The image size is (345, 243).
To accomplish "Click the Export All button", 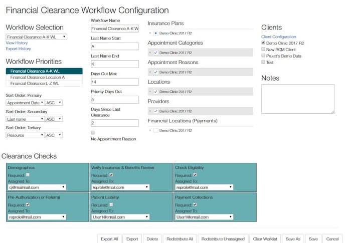I will tap(109, 239).
